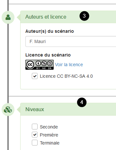Viewport: 116px width, 150px height.
Task: Click the SA share-alike icon in badge
Action: 50,63
